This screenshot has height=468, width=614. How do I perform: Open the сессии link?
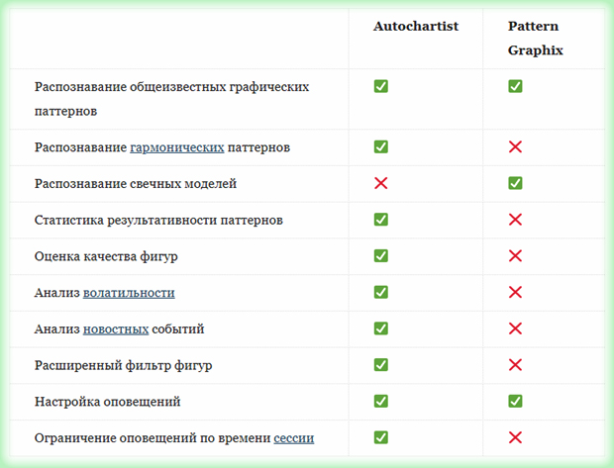coord(294,437)
